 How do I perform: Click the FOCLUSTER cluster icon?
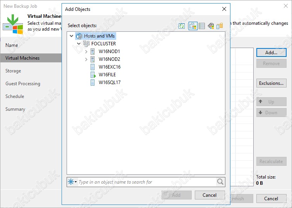86,44
